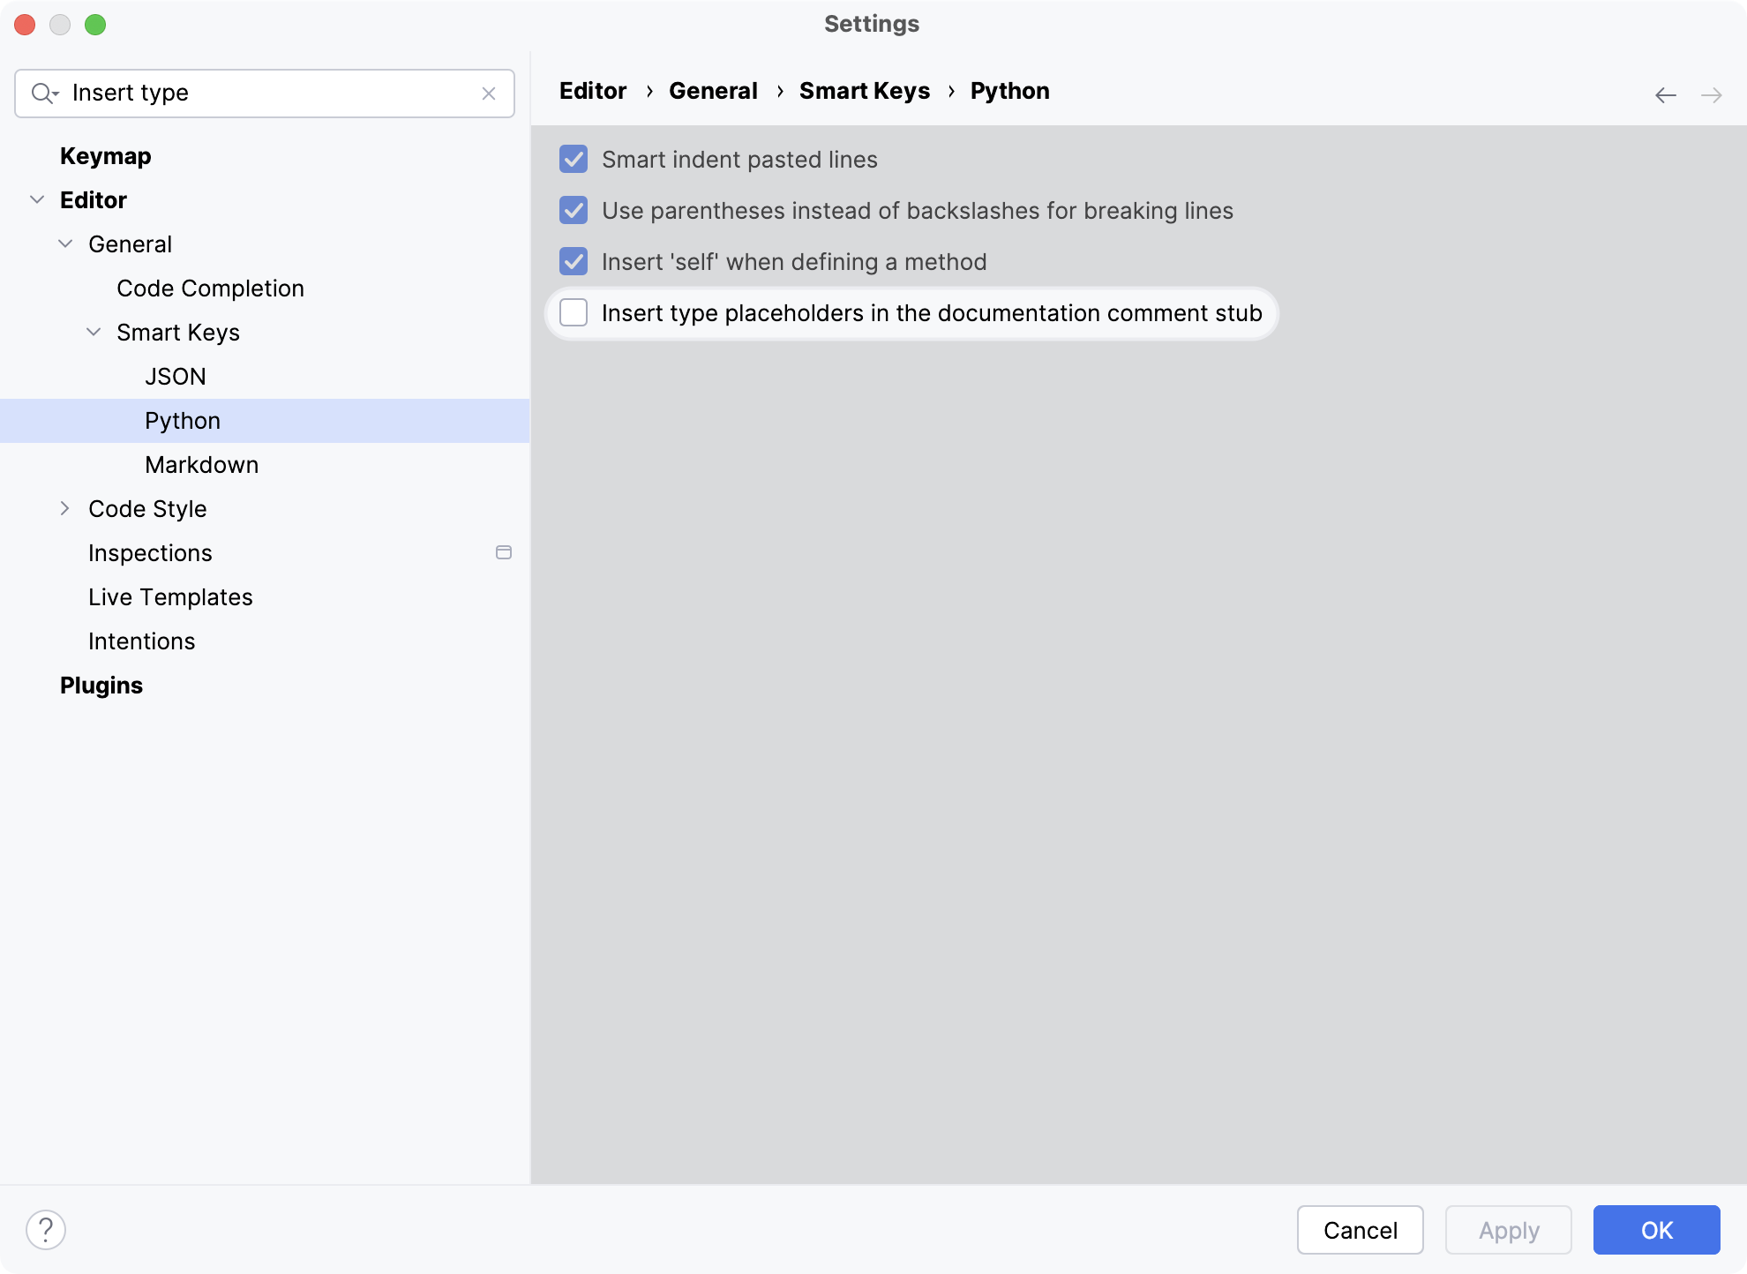Collapse the Editor tree section

(37, 199)
